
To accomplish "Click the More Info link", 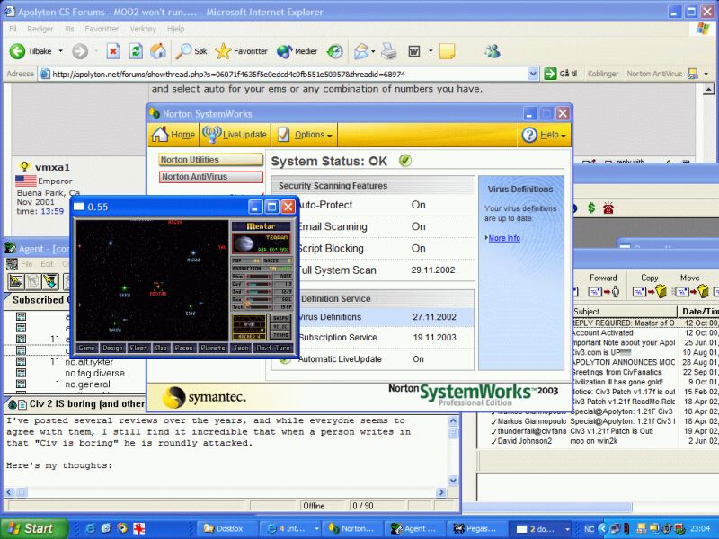I will pos(503,238).
